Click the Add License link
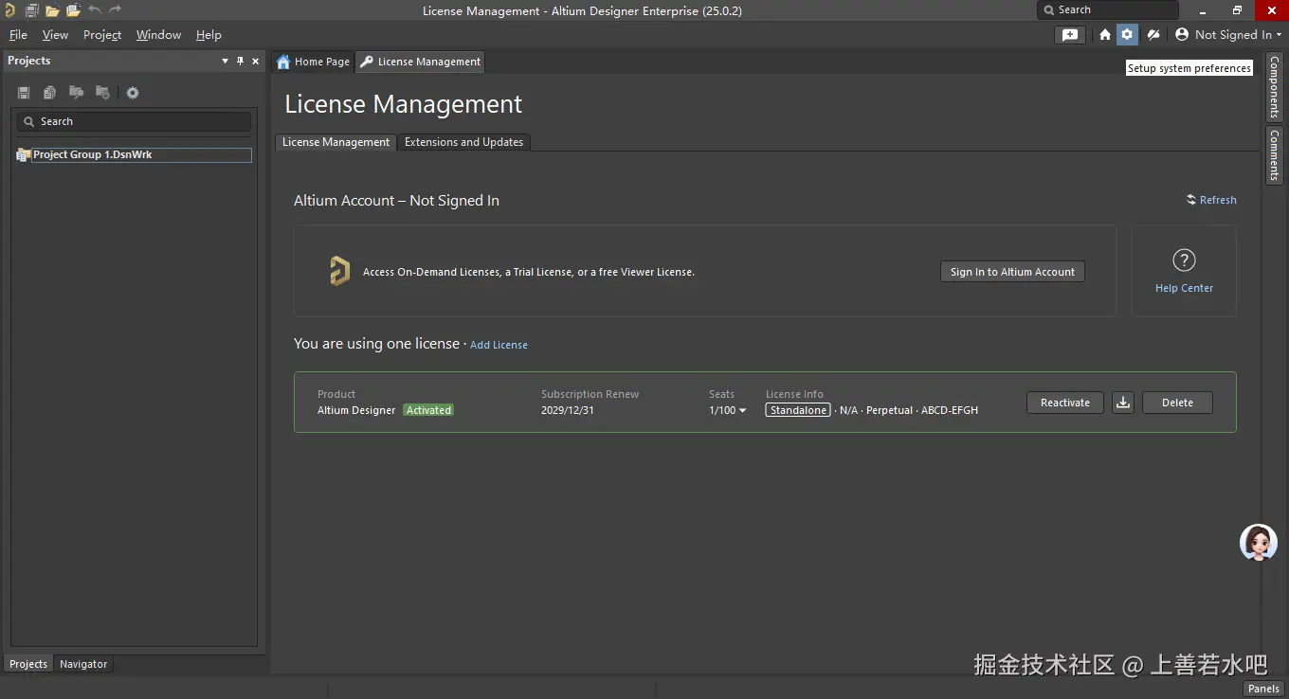 click(x=499, y=345)
